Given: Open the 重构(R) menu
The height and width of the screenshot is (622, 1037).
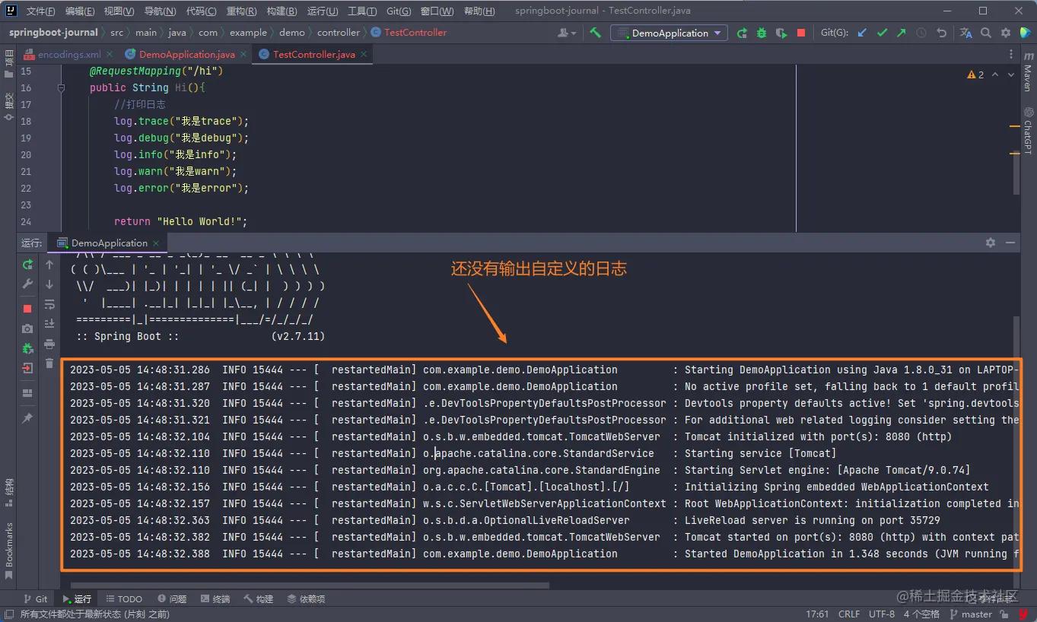Looking at the screenshot, I should pyautogui.click(x=241, y=11).
